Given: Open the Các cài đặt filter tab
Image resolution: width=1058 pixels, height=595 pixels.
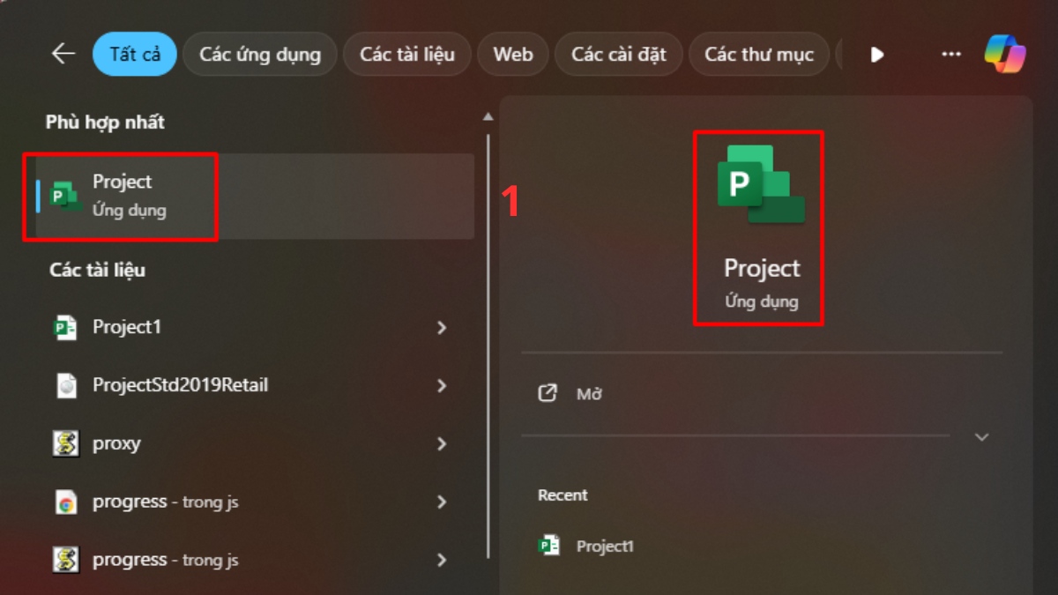Looking at the screenshot, I should pyautogui.click(x=618, y=54).
